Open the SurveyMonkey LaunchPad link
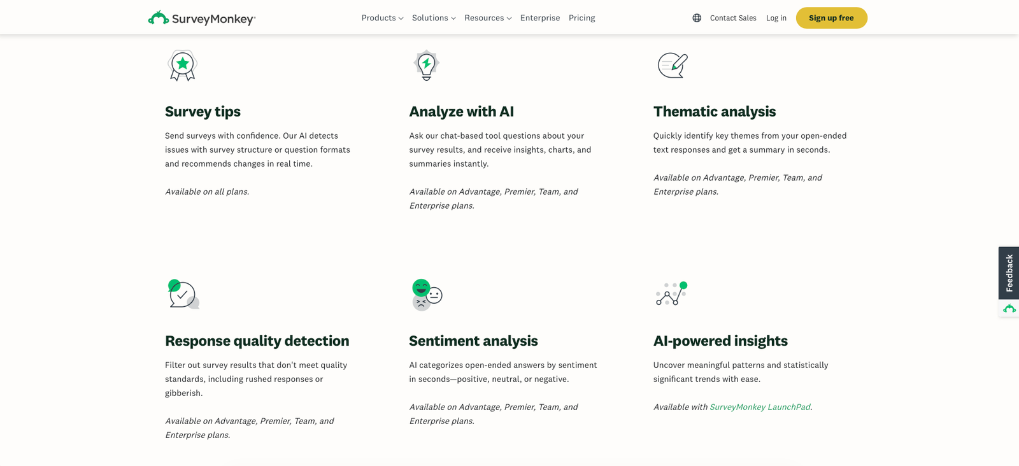Viewport: 1019px width, 466px height. pos(760,407)
